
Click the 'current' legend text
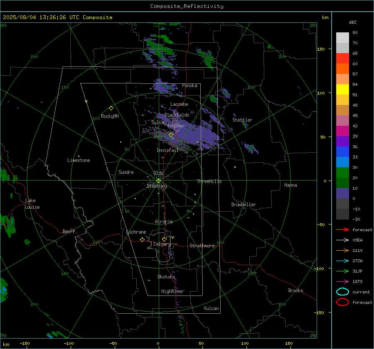pyautogui.click(x=361, y=292)
